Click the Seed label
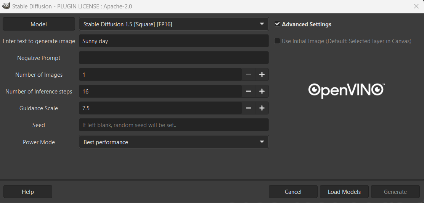This screenshot has height=203, width=424. click(x=39, y=125)
